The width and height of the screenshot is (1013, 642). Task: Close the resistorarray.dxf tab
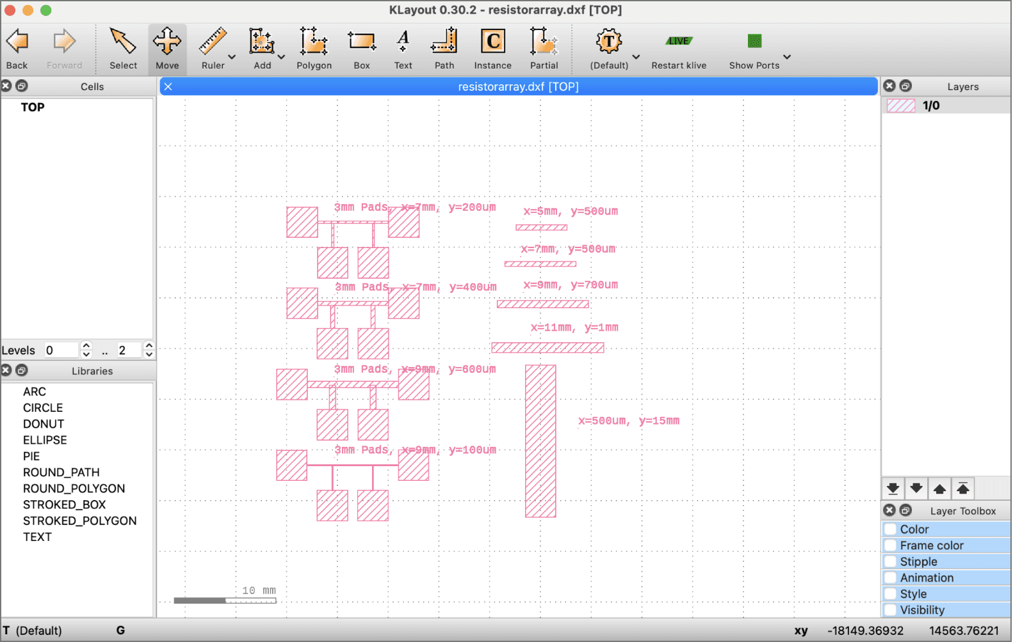[x=168, y=86]
